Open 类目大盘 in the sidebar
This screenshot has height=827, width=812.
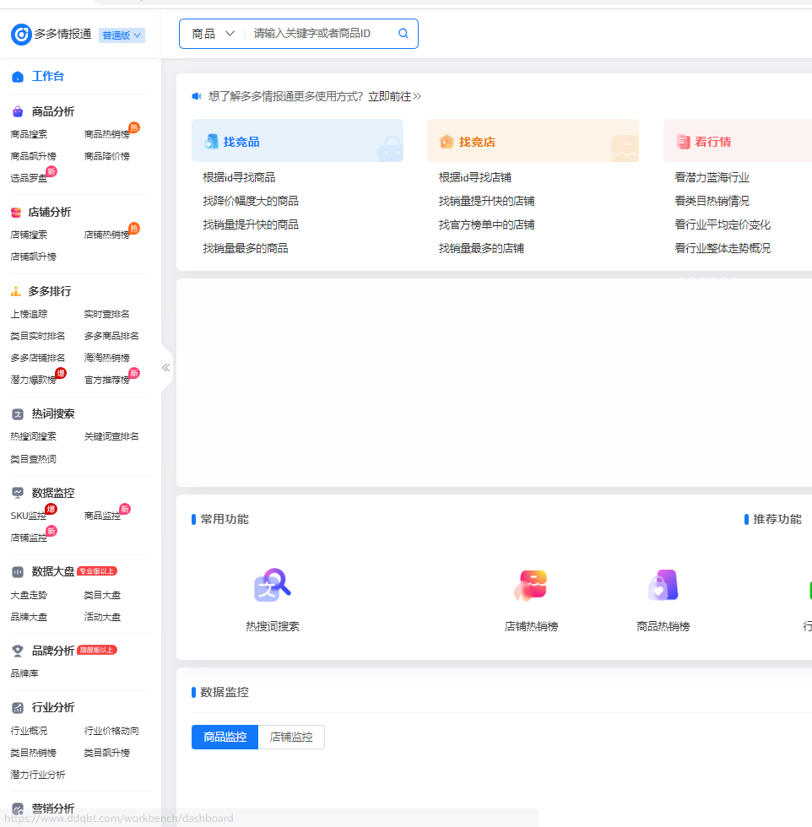click(102, 596)
